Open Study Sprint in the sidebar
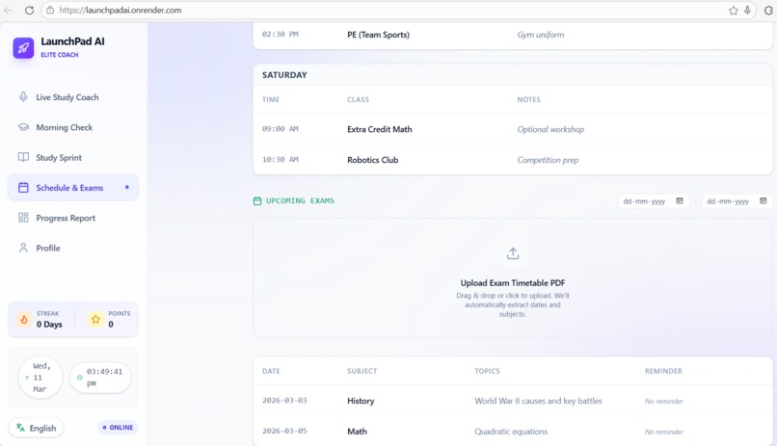This screenshot has width=777, height=446. [x=73, y=157]
